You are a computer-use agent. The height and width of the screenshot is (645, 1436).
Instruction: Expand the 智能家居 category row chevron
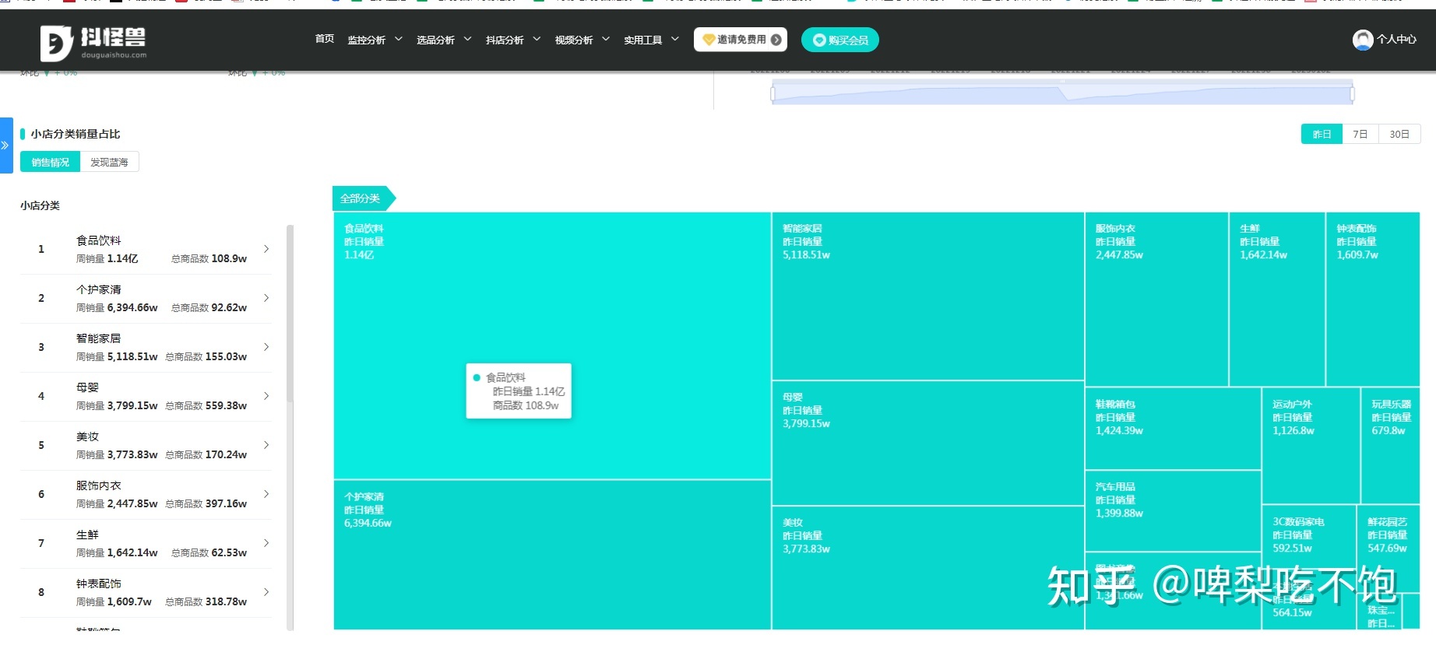coord(266,347)
